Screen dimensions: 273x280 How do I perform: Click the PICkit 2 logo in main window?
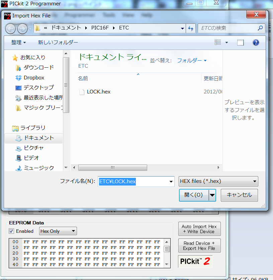click(x=195, y=262)
